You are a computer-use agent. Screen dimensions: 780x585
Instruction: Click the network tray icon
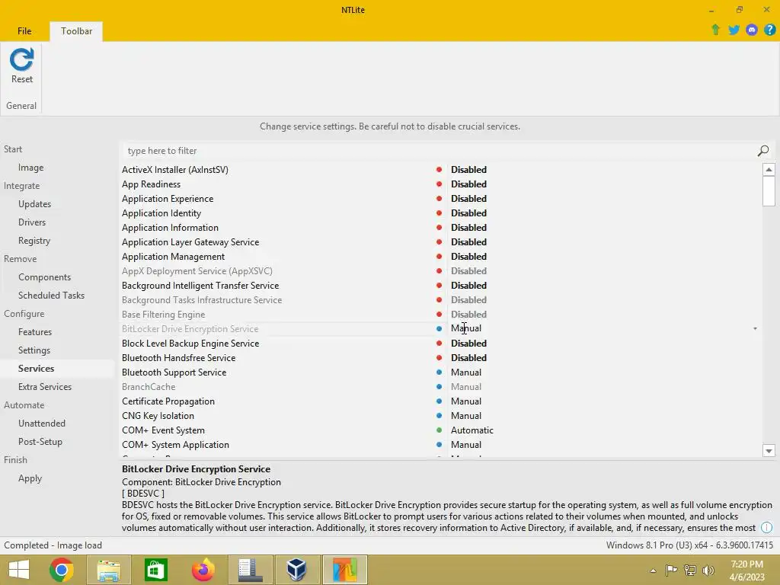point(690,570)
